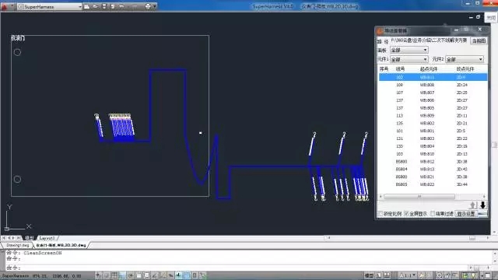Expand the 元件2 dropdown

point(465,59)
